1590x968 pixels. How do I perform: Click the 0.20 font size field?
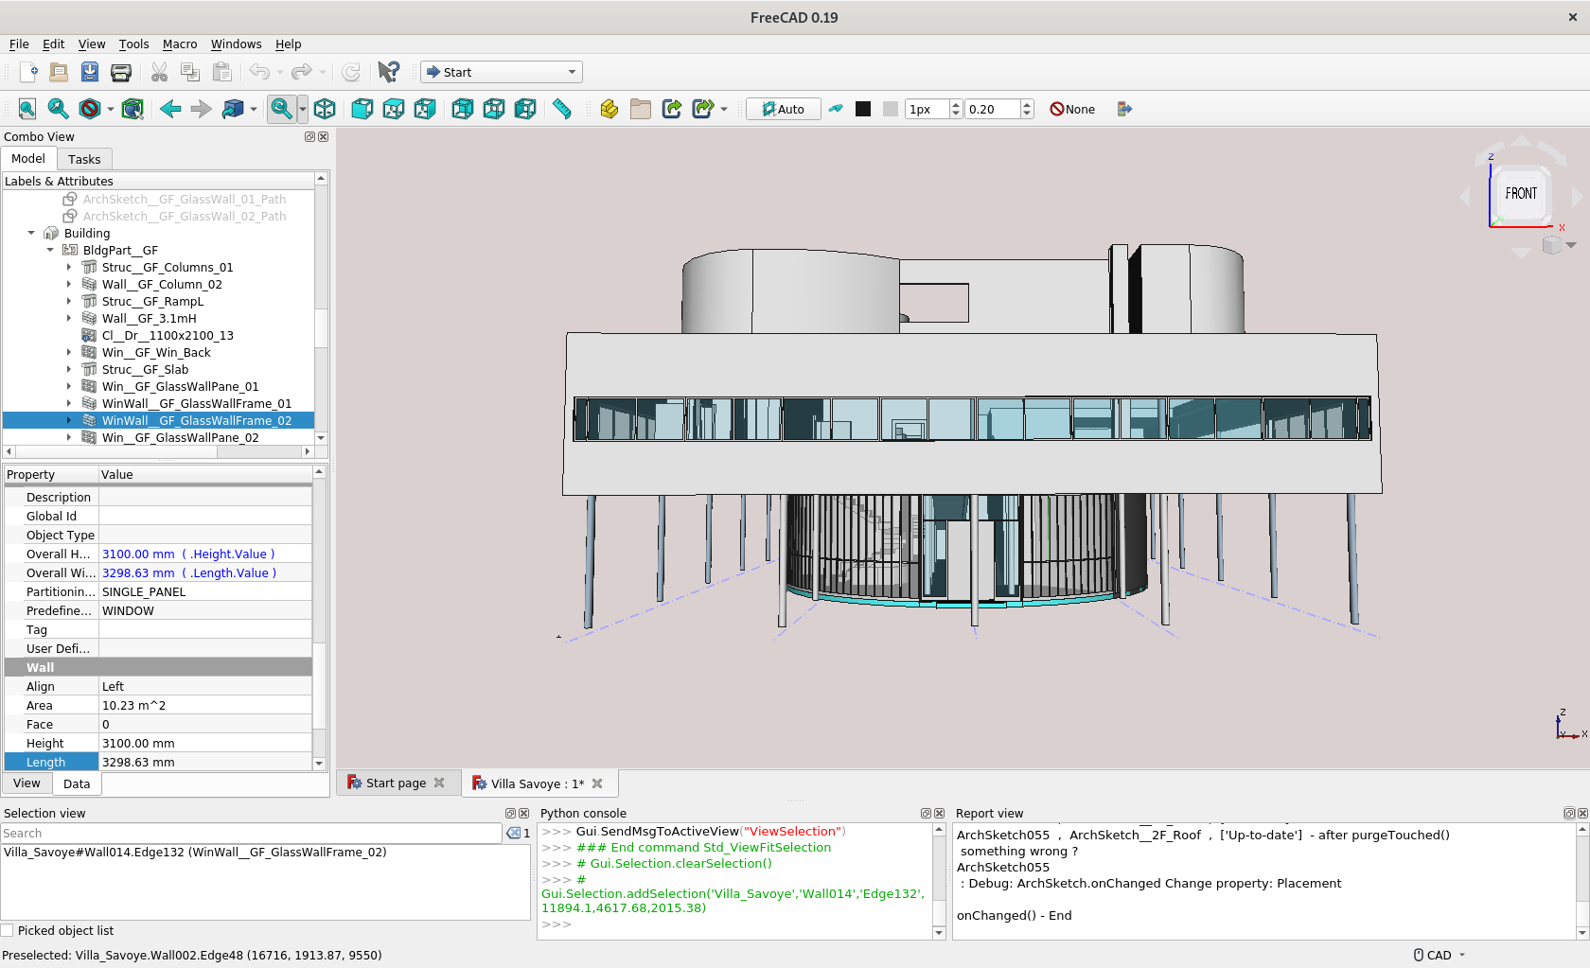[993, 109]
